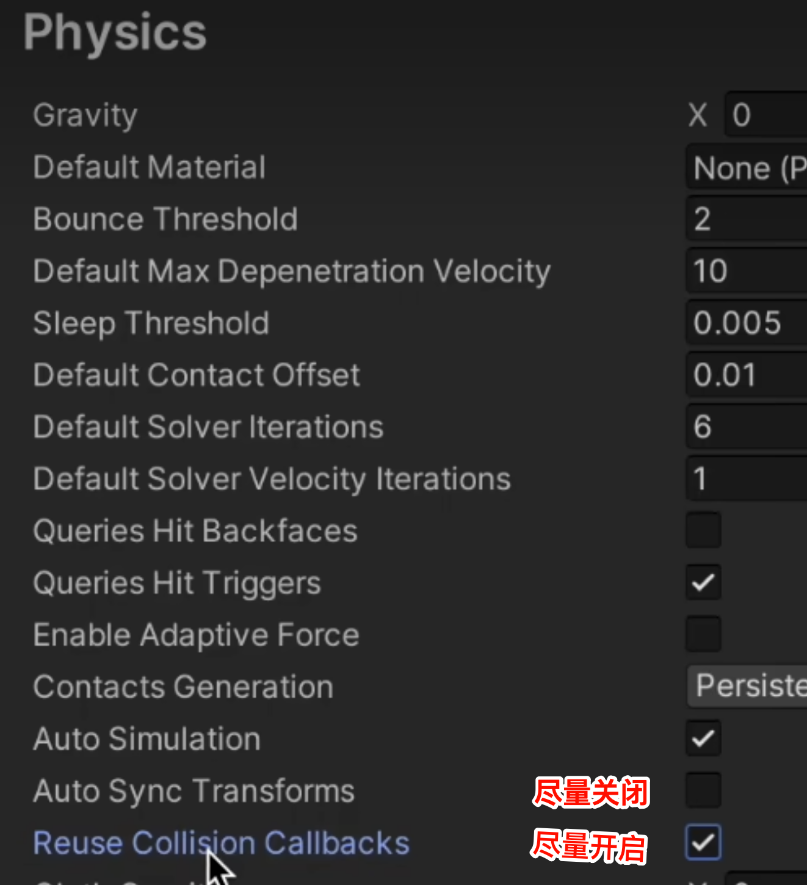Uncheck Queries Hit Triggers

pyautogui.click(x=703, y=582)
